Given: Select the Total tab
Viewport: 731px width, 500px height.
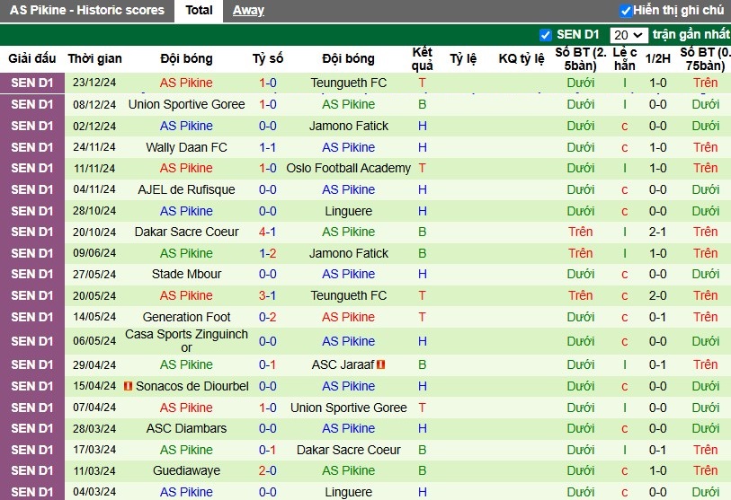Looking at the screenshot, I should 199,10.
